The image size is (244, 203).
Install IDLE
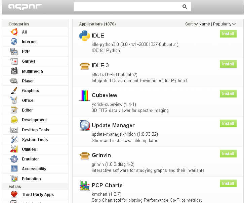coord(228,33)
